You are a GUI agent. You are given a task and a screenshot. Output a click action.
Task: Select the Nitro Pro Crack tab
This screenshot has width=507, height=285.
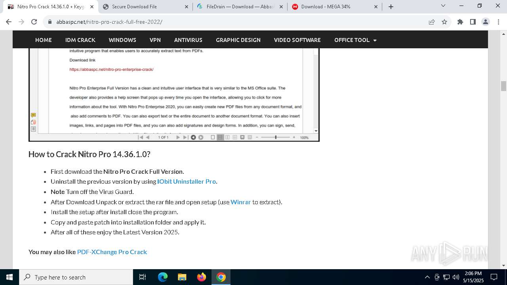click(x=50, y=6)
